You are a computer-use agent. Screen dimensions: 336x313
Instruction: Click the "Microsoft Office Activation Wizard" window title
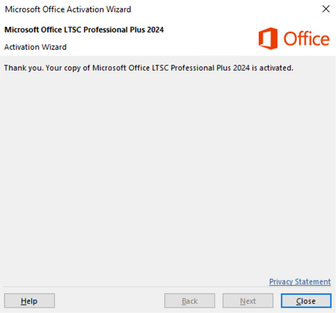68,9
